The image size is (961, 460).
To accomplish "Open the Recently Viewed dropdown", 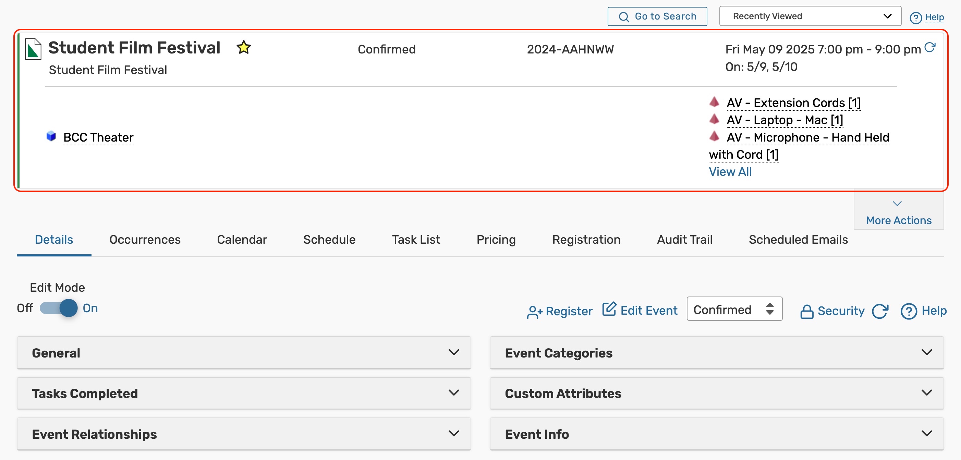I will [x=810, y=16].
